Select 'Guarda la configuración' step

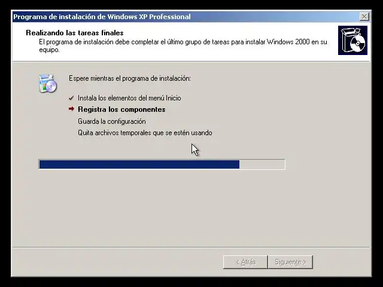tap(112, 121)
